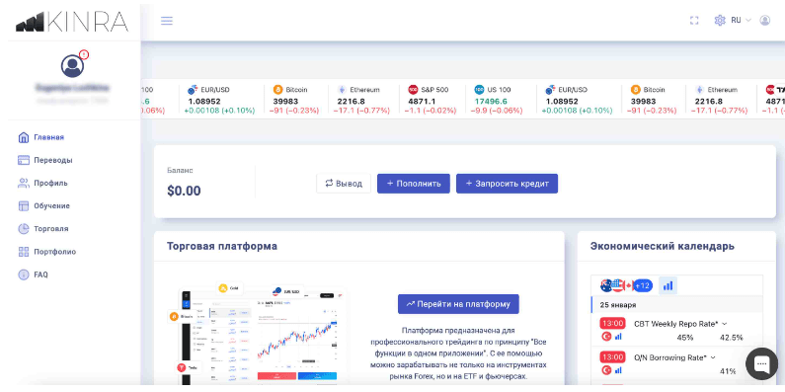Click the S&P 500 ticker icon

pyautogui.click(x=413, y=90)
